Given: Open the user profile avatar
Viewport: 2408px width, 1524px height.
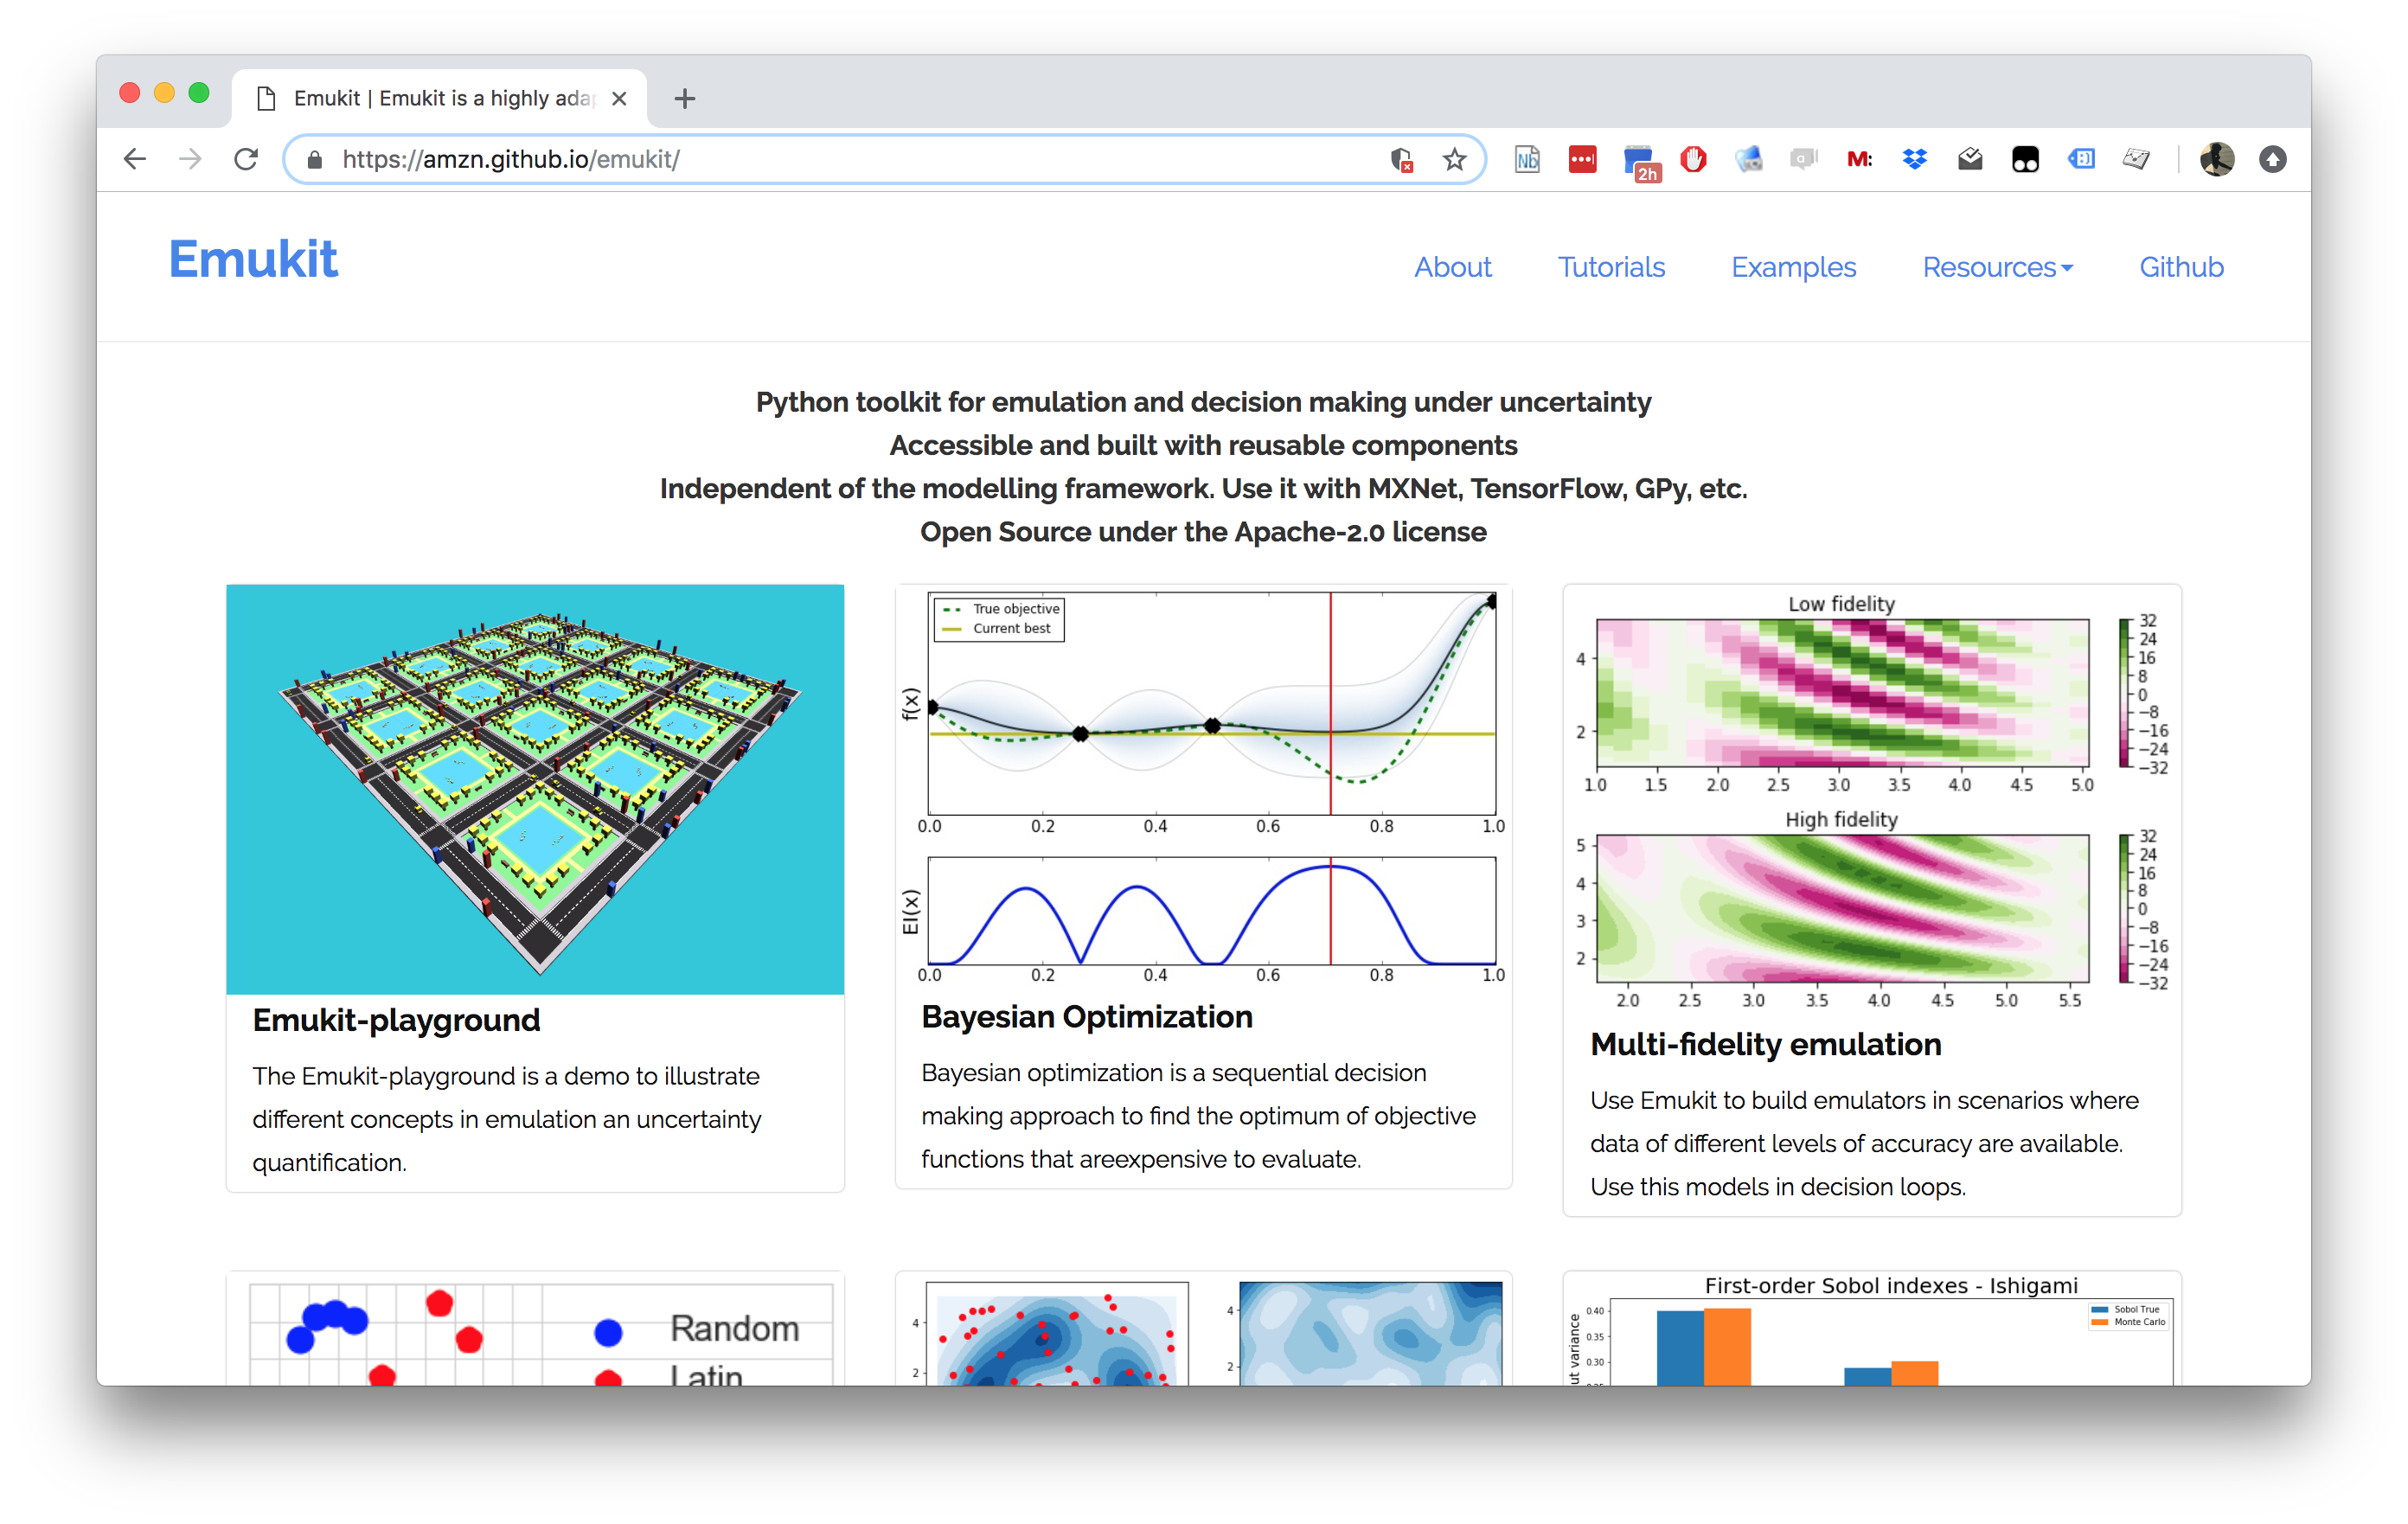Looking at the screenshot, I should (x=2216, y=159).
